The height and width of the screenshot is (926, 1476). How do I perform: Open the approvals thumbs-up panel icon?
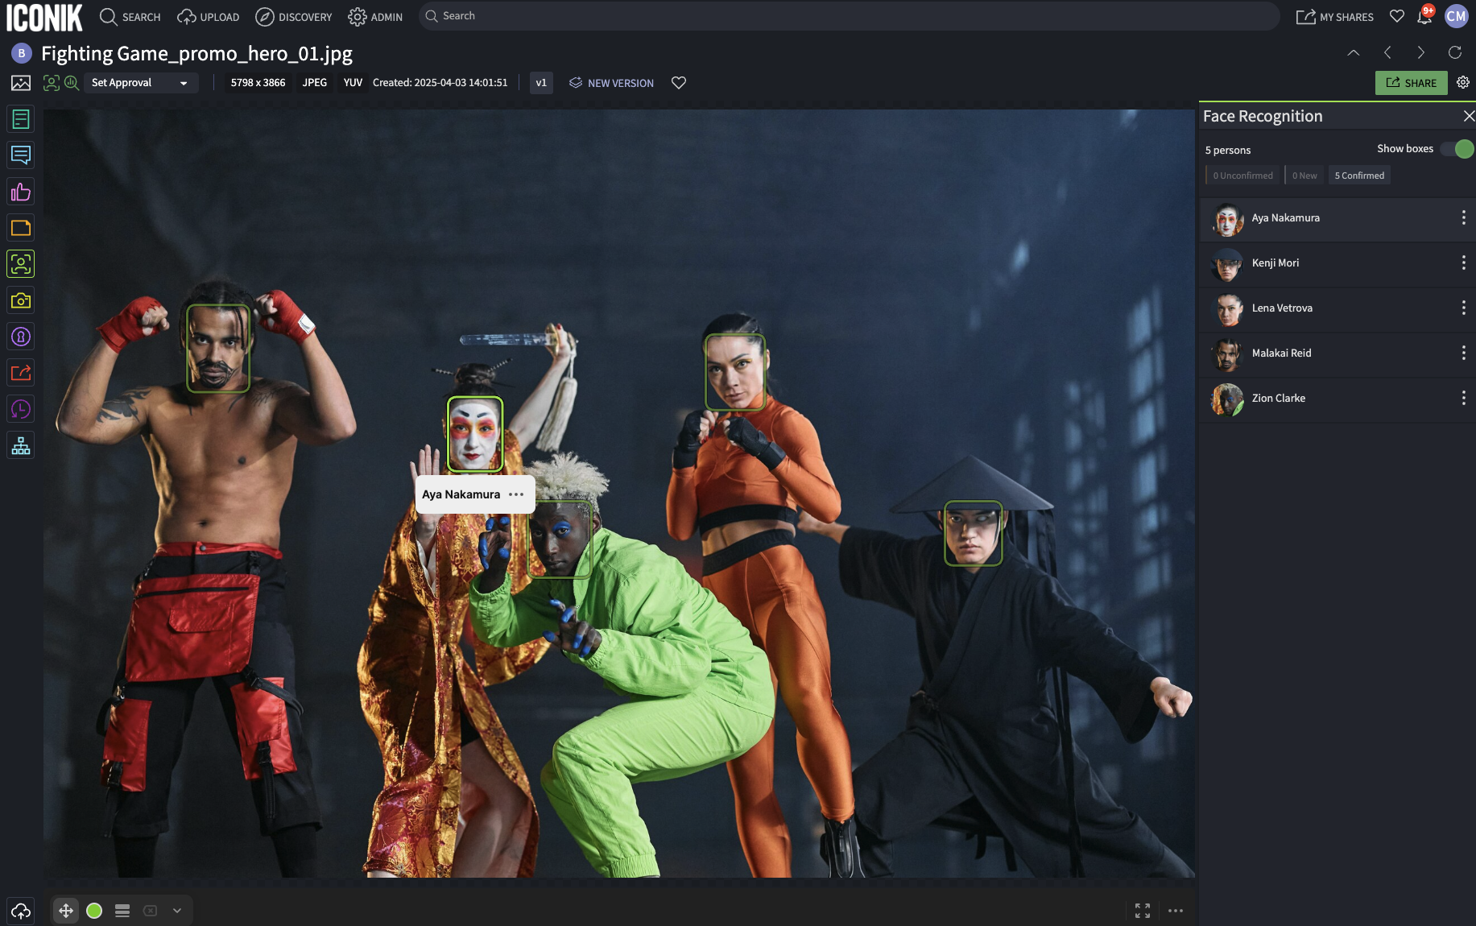21,192
